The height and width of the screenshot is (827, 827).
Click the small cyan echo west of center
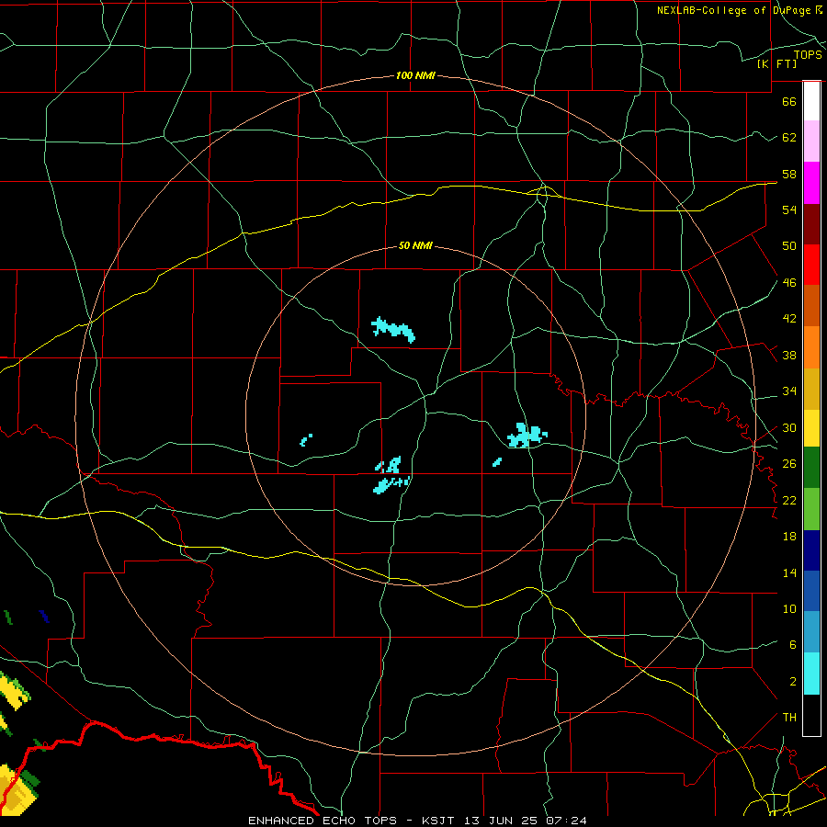[x=306, y=440]
